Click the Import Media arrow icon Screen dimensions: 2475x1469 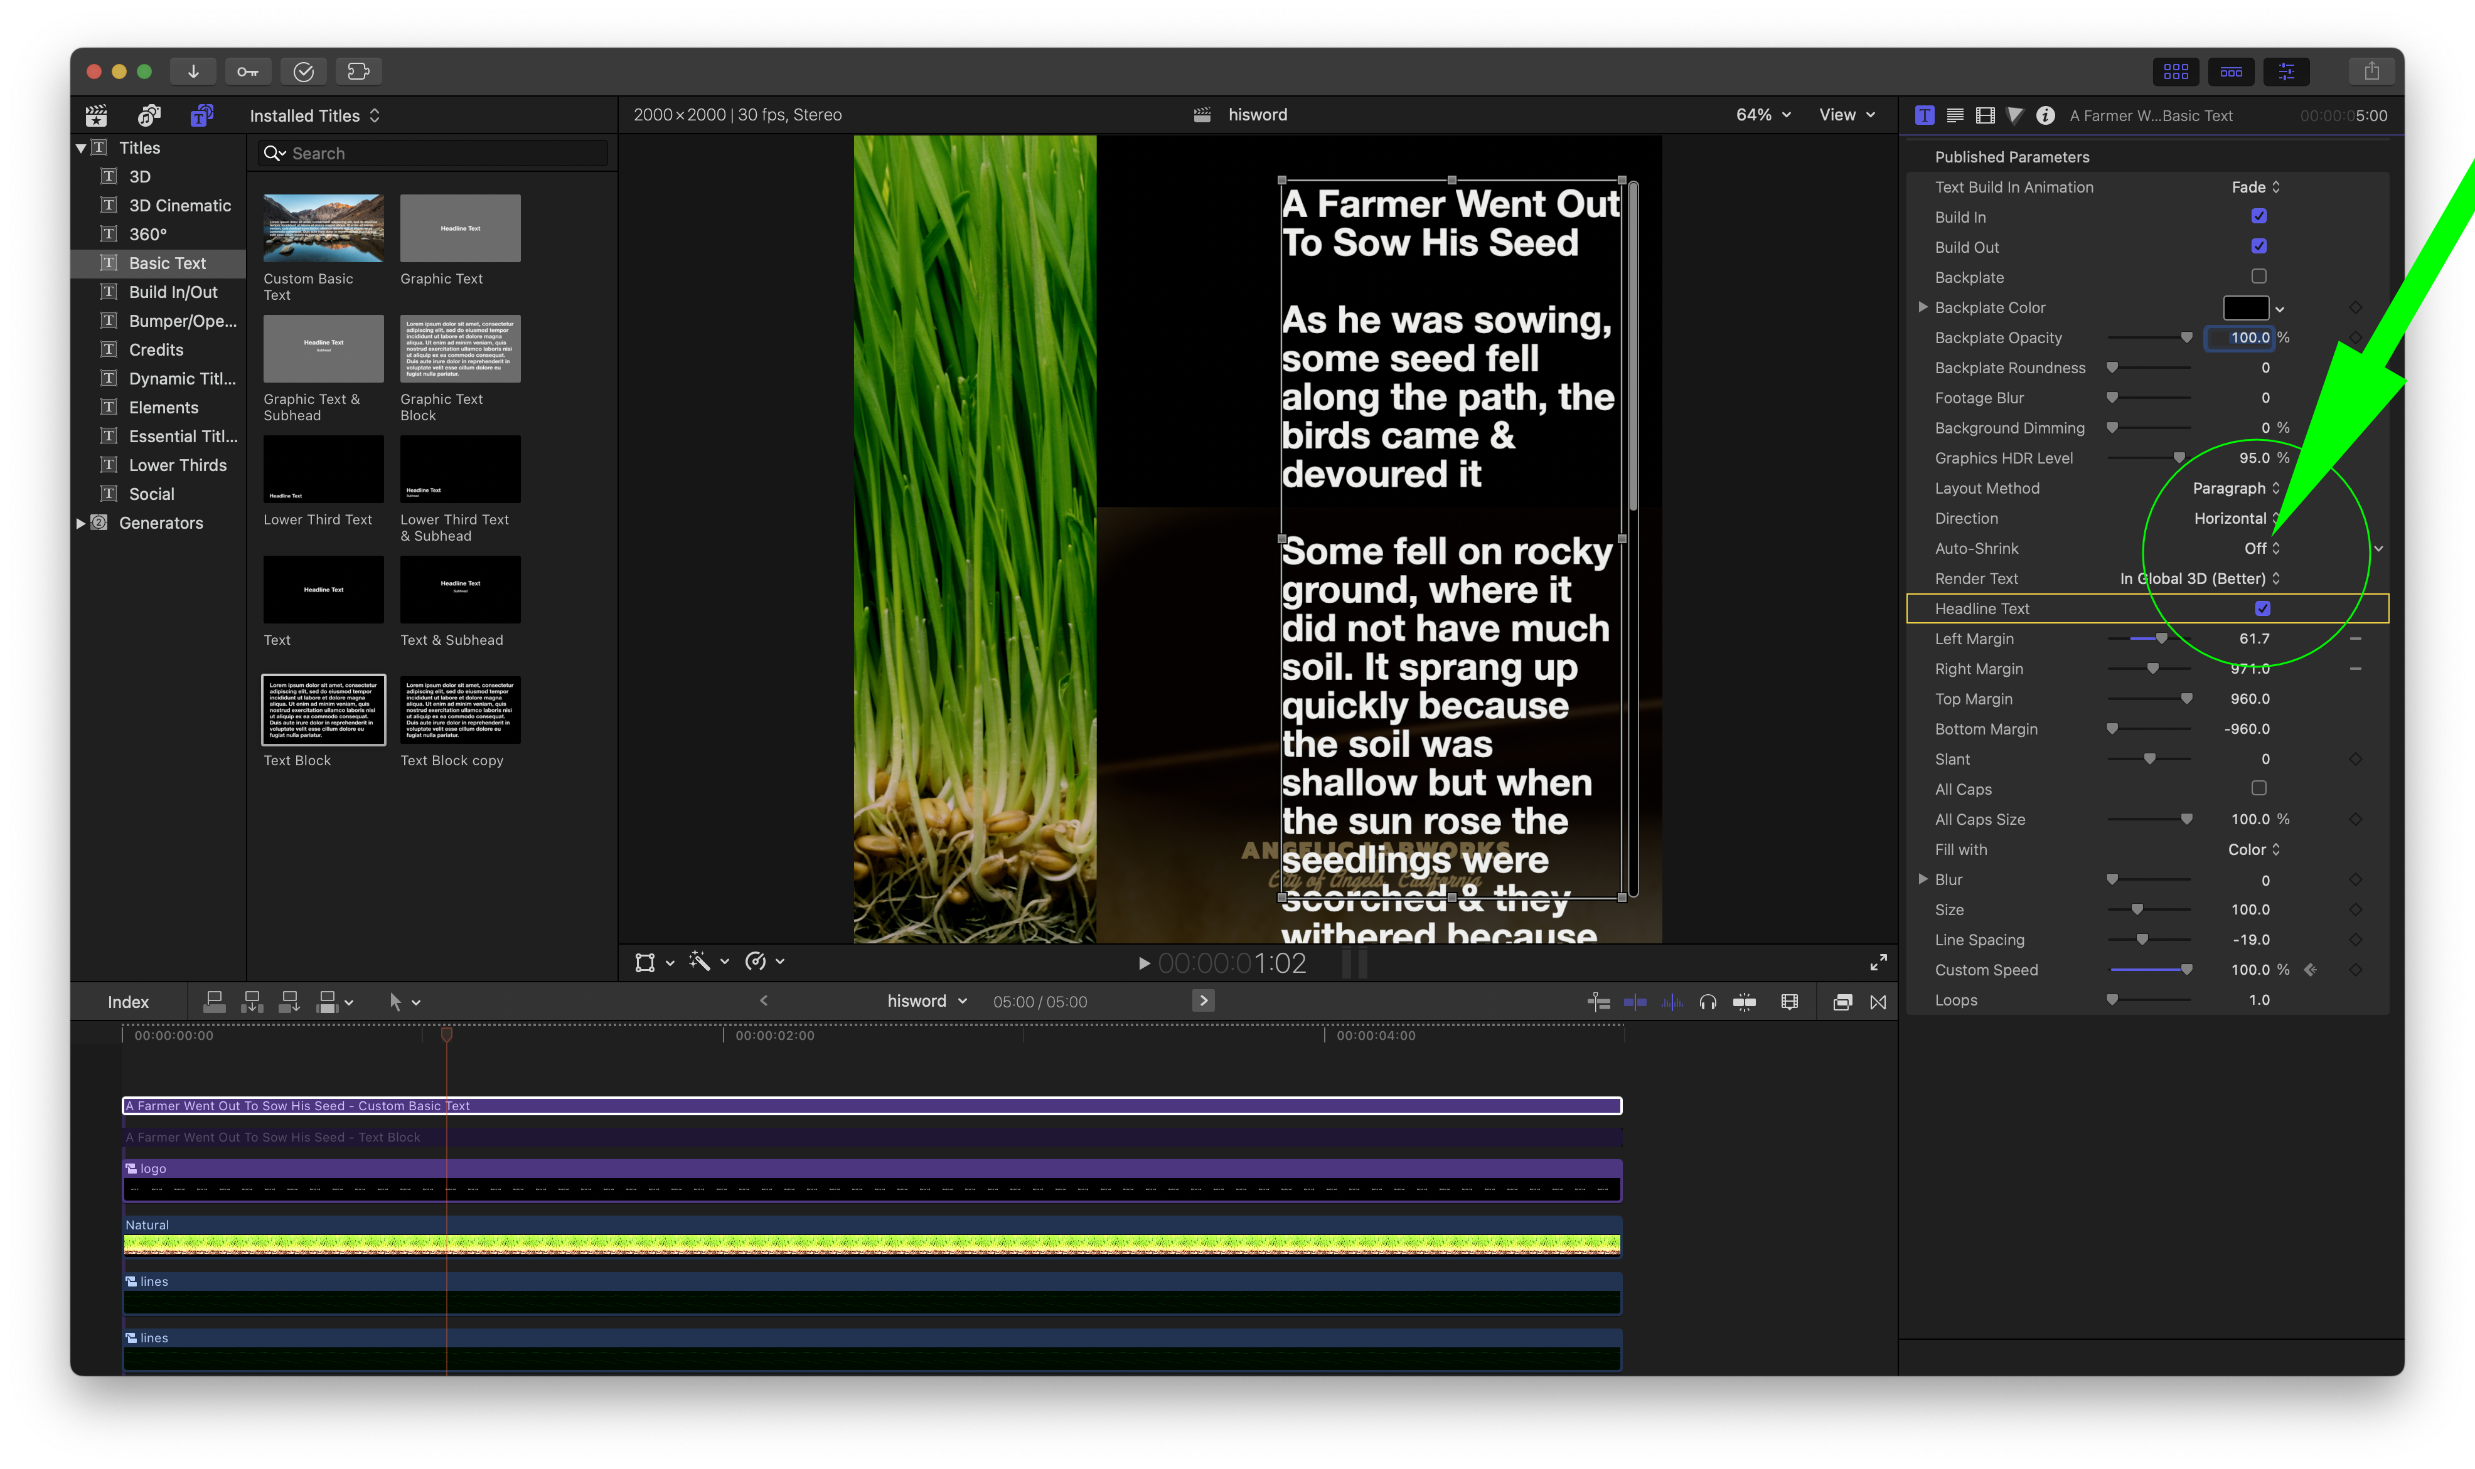[193, 72]
